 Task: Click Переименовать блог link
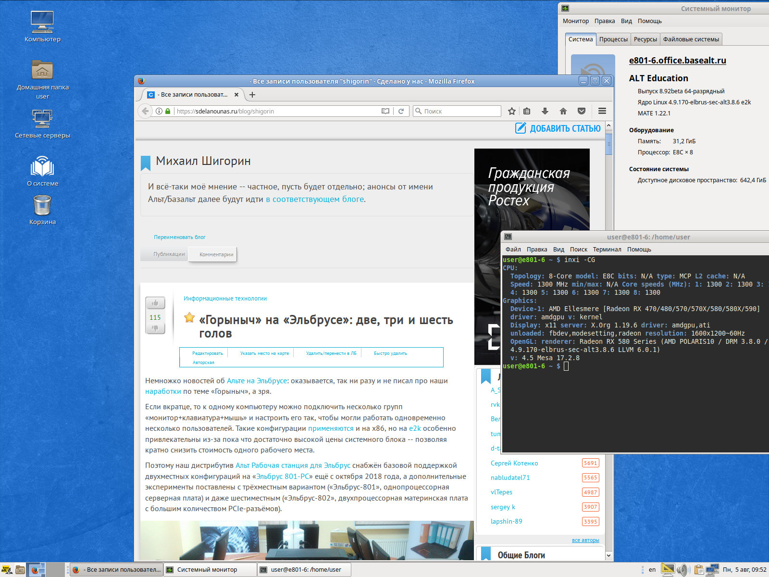point(180,237)
